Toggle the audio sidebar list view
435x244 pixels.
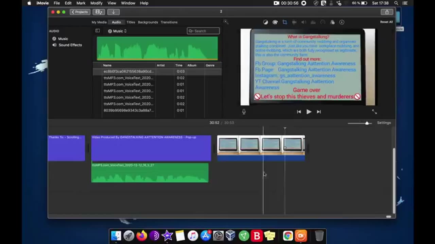[98, 31]
